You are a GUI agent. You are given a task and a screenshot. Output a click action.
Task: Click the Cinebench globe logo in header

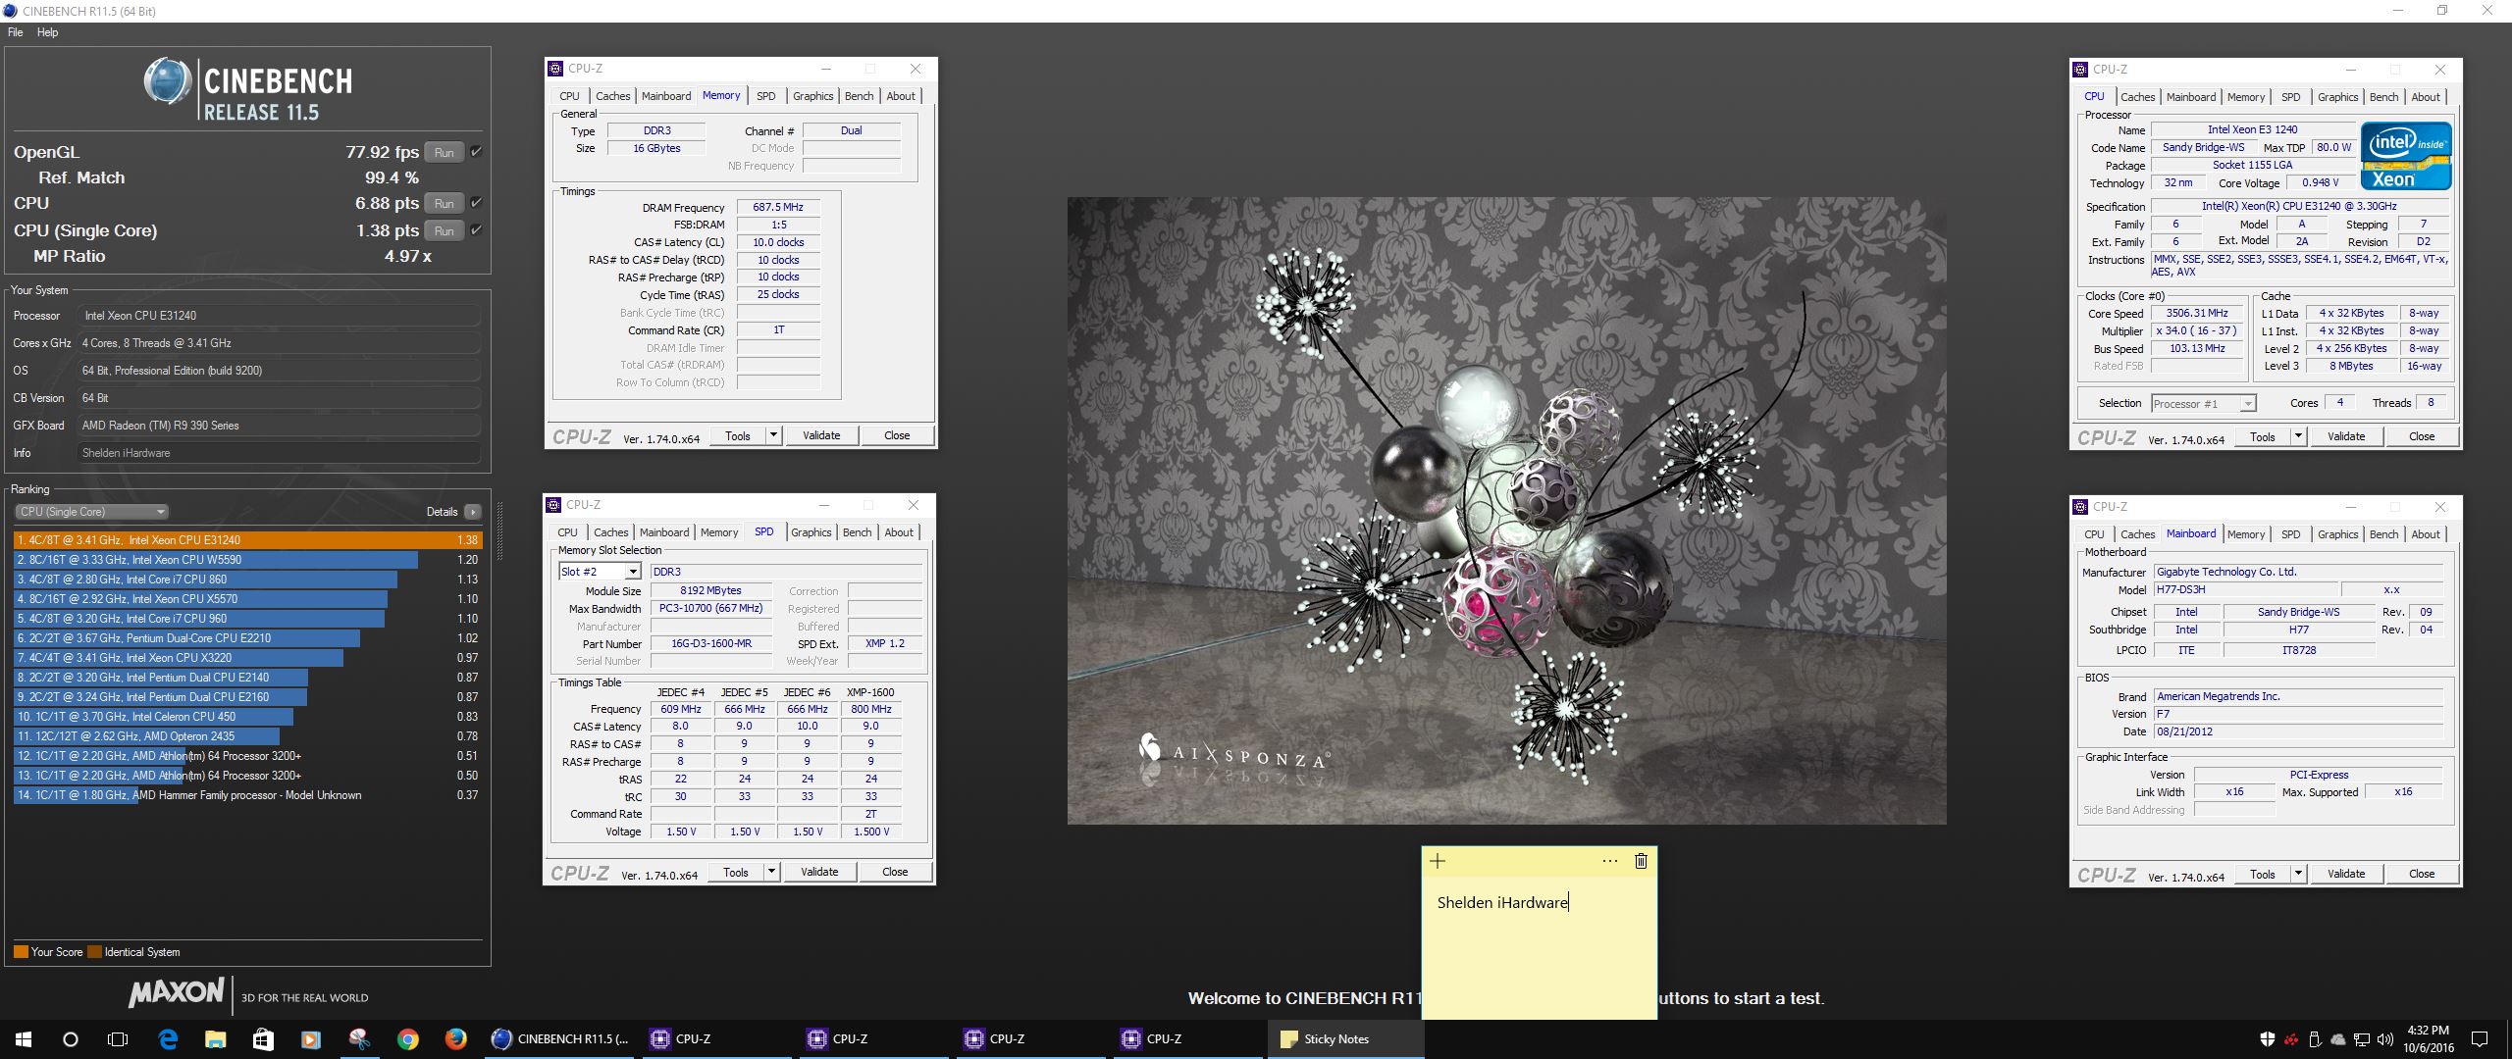pyautogui.click(x=168, y=81)
